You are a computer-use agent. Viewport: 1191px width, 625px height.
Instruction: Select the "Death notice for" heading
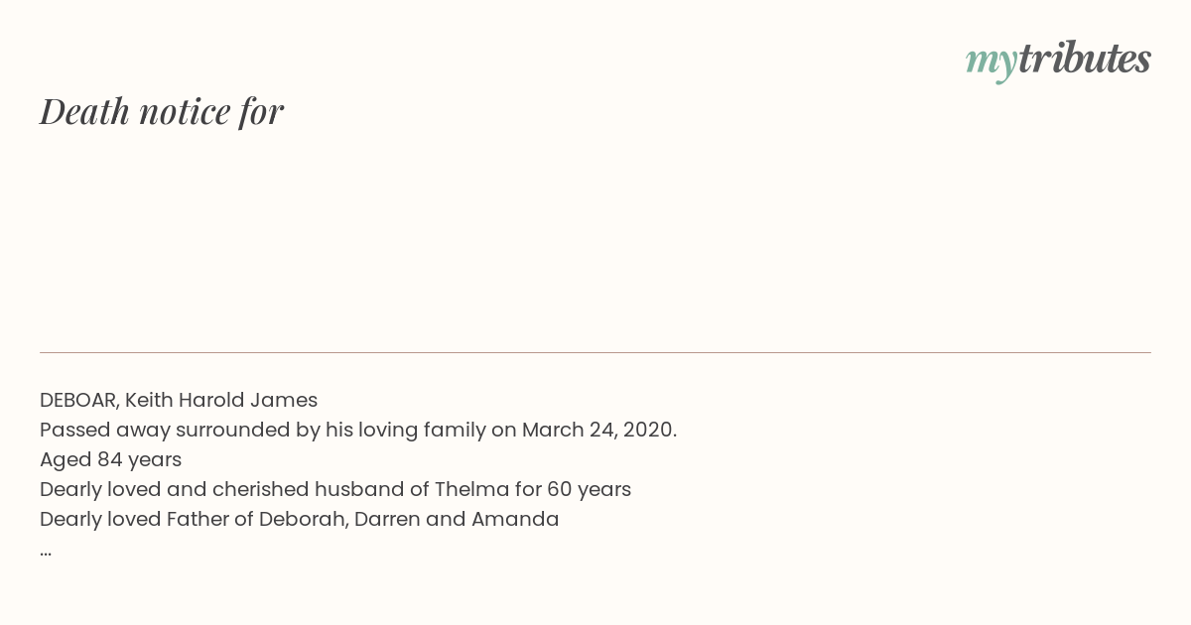[x=162, y=111]
